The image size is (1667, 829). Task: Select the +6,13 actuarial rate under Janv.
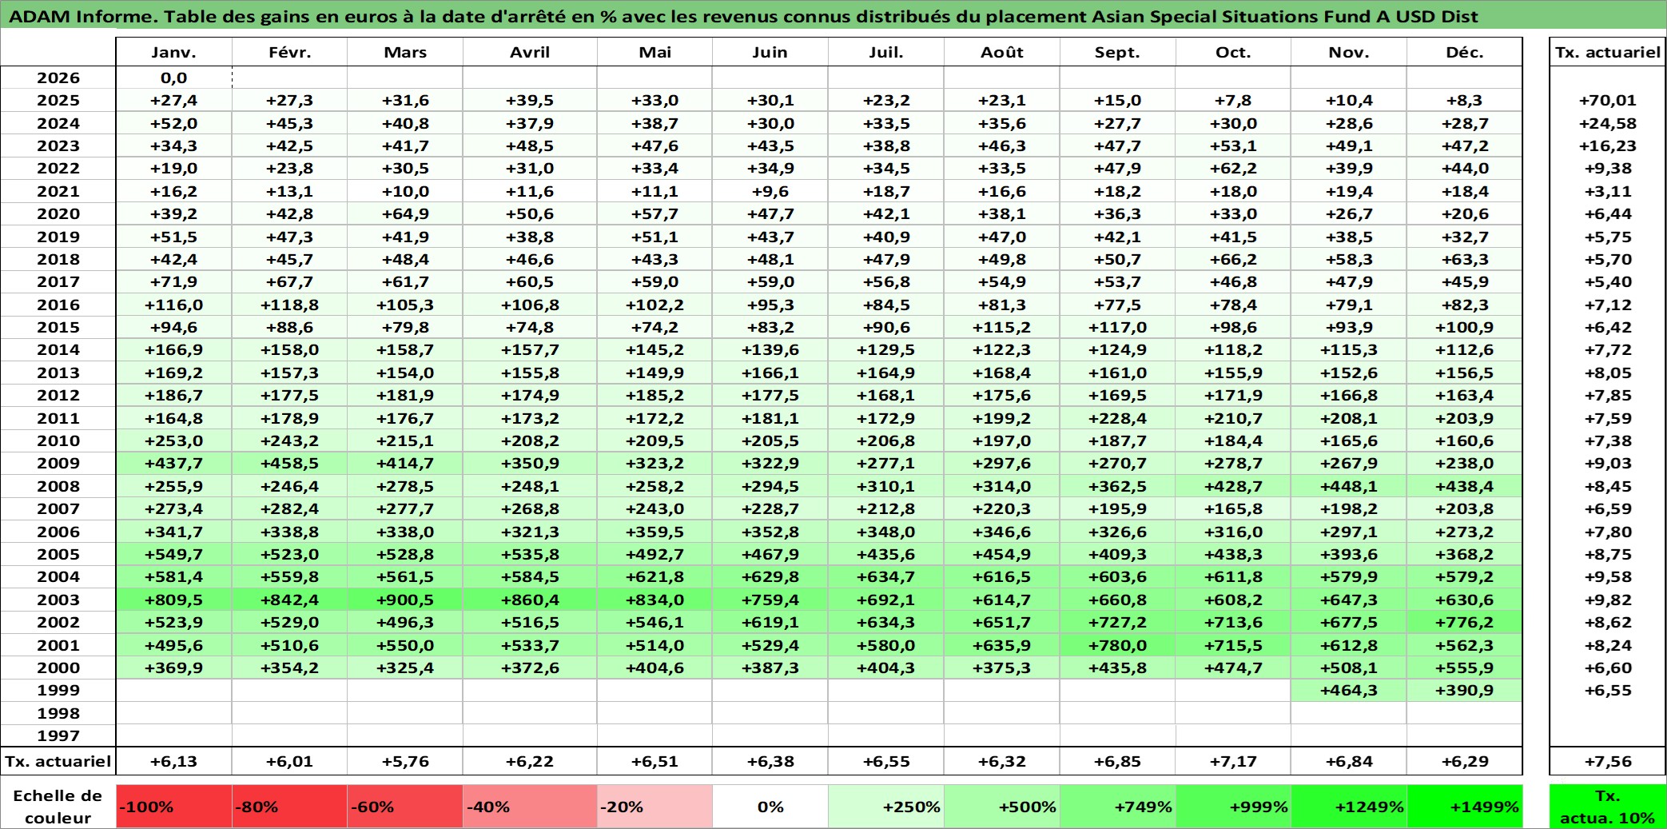tap(174, 761)
